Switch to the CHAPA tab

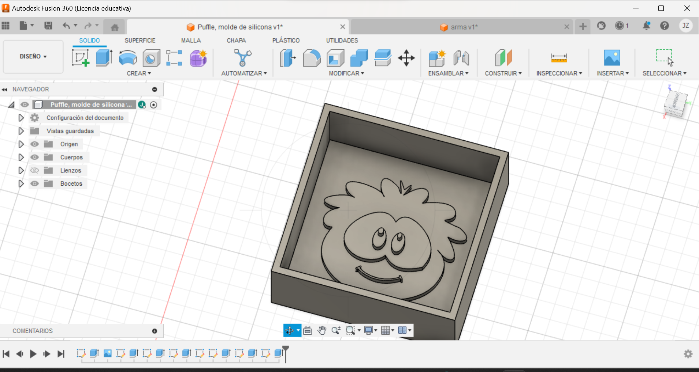coord(236,41)
